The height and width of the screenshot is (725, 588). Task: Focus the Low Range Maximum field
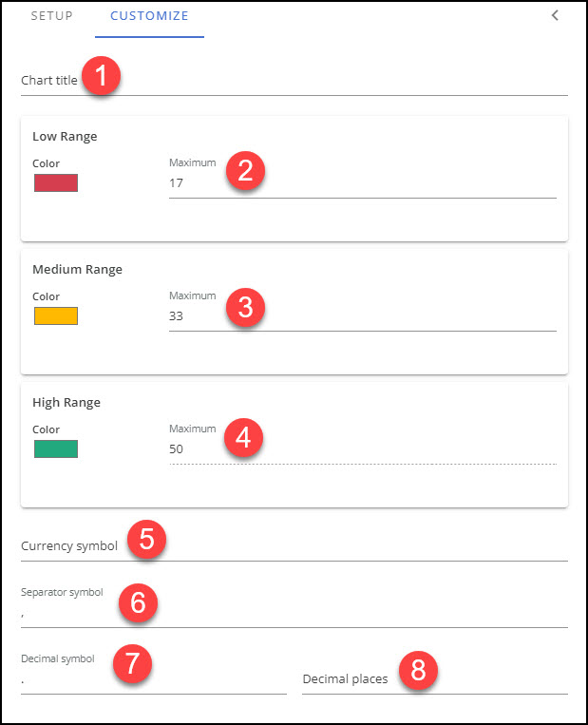[361, 183]
